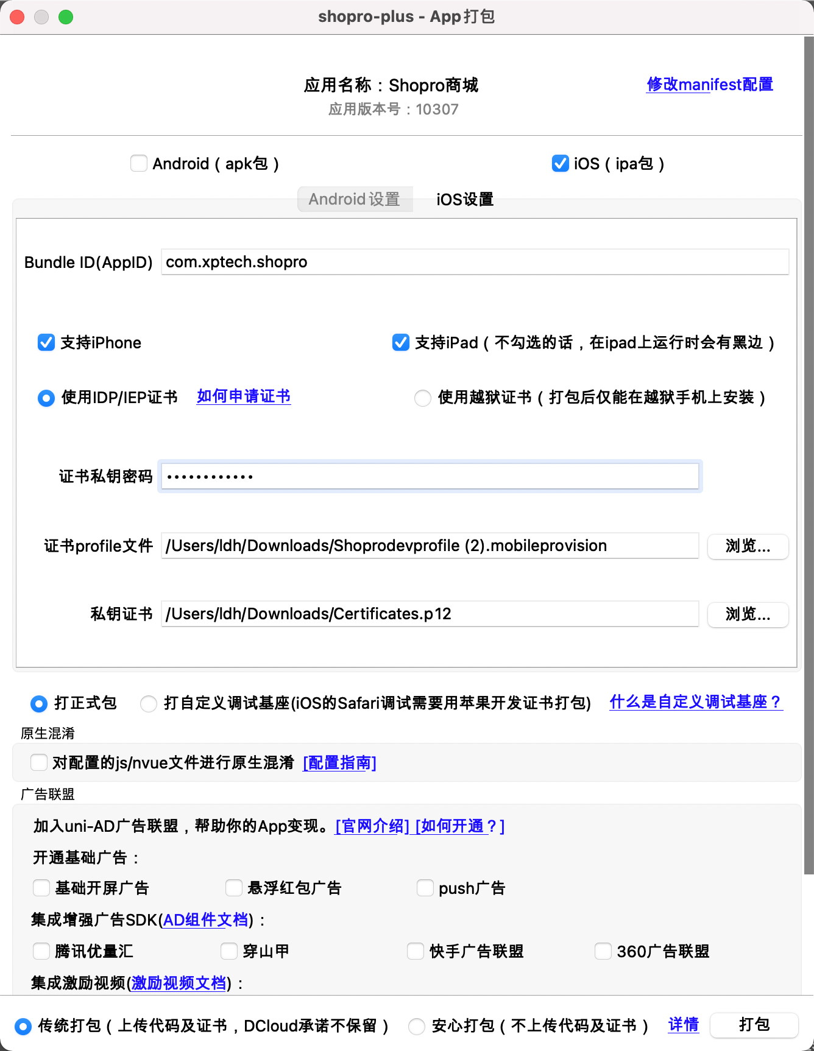
Task: Select 打正式包 radio button
Action: pos(39,704)
